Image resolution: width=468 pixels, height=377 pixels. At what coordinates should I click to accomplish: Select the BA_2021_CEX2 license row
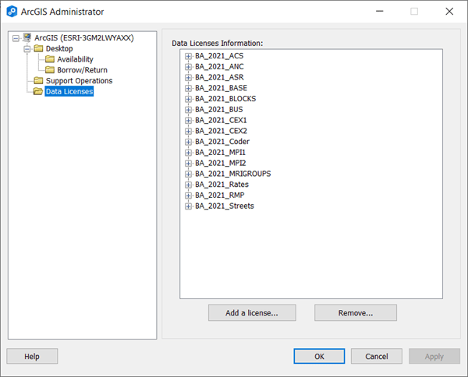pyautogui.click(x=221, y=131)
